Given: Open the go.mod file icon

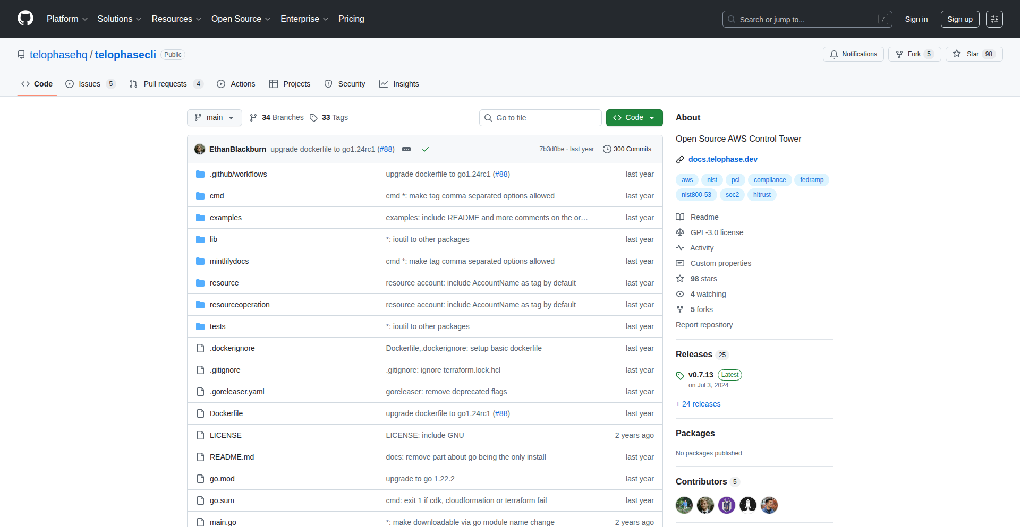Looking at the screenshot, I should click(x=200, y=479).
